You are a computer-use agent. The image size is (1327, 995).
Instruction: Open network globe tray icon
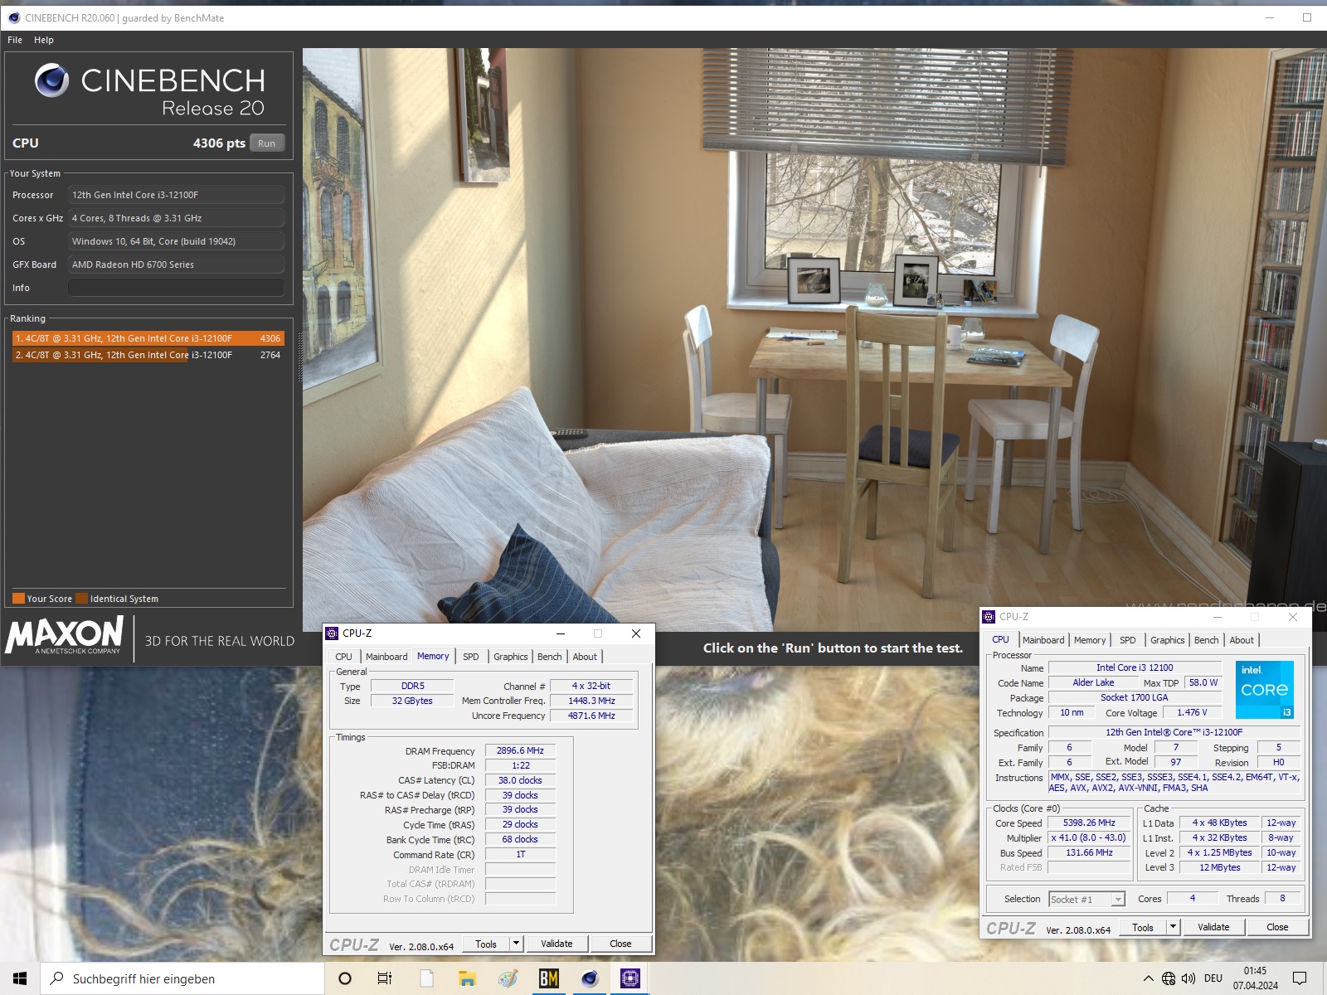[x=1169, y=978]
